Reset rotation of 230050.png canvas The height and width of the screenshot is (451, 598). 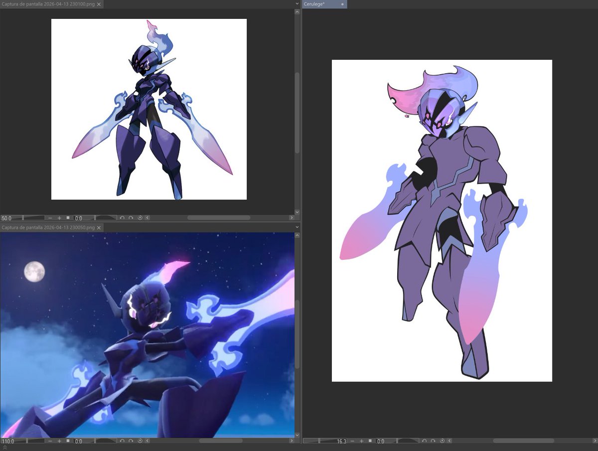[x=140, y=441]
